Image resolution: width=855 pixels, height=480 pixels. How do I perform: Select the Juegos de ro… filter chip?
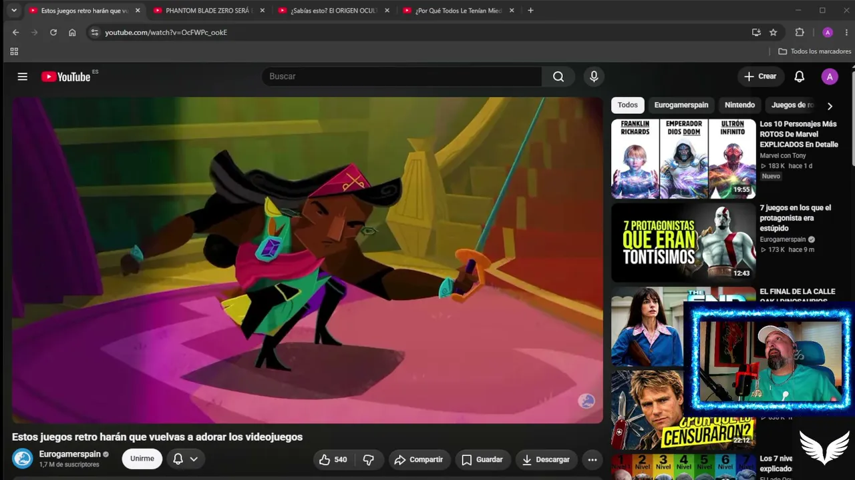[x=792, y=105]
